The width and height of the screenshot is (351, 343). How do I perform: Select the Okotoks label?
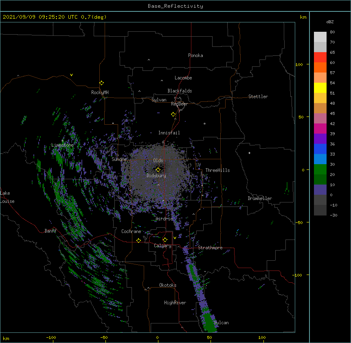pos(168,285)
